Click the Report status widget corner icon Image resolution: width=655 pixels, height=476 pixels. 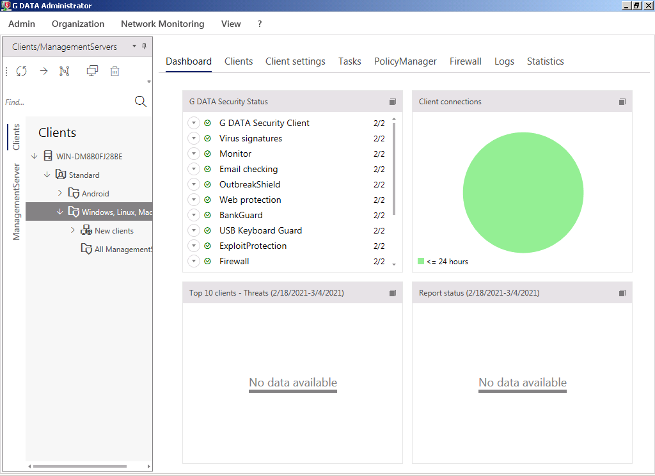(622, 293)
